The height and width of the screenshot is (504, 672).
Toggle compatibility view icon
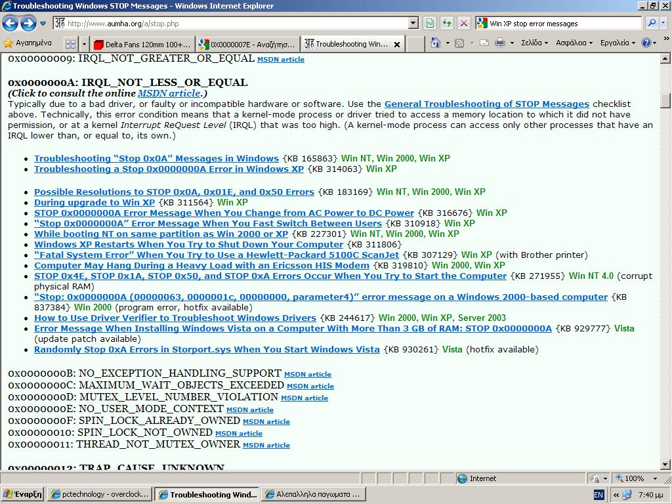pos(430,23)
